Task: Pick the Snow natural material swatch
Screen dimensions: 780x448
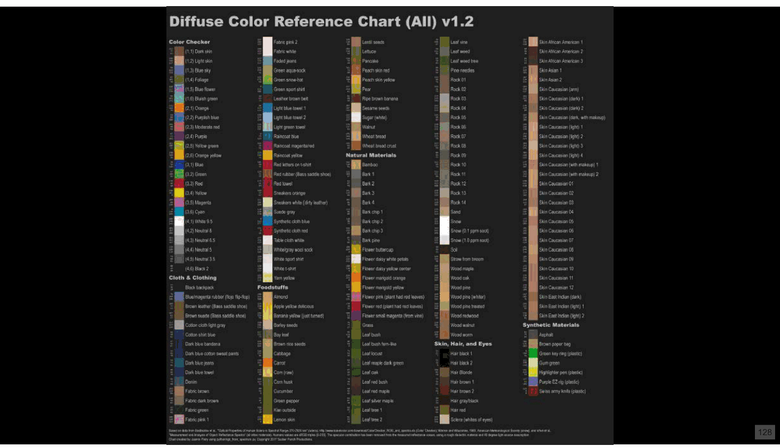Action: click(444, 221)
